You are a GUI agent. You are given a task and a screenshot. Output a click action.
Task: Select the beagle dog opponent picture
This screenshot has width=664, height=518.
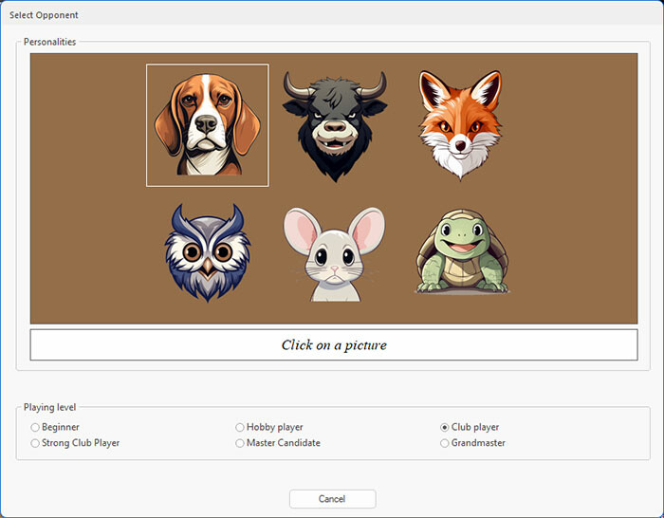click(207, 125)
